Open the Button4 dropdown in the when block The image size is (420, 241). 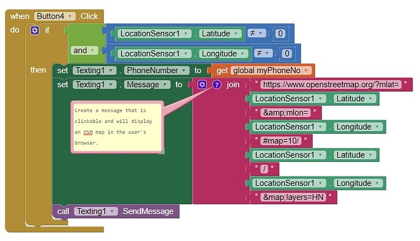coord(55,16)
